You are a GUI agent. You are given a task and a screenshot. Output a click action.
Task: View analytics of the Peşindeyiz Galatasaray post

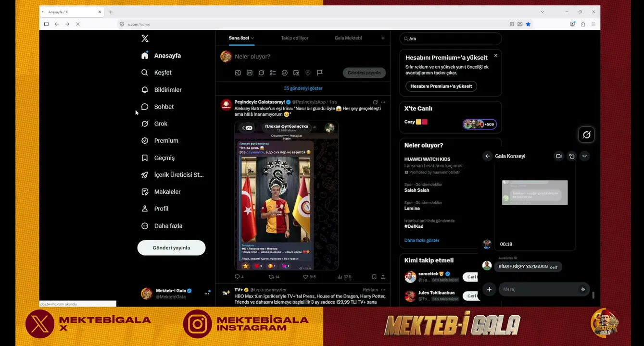pos(344,277)
